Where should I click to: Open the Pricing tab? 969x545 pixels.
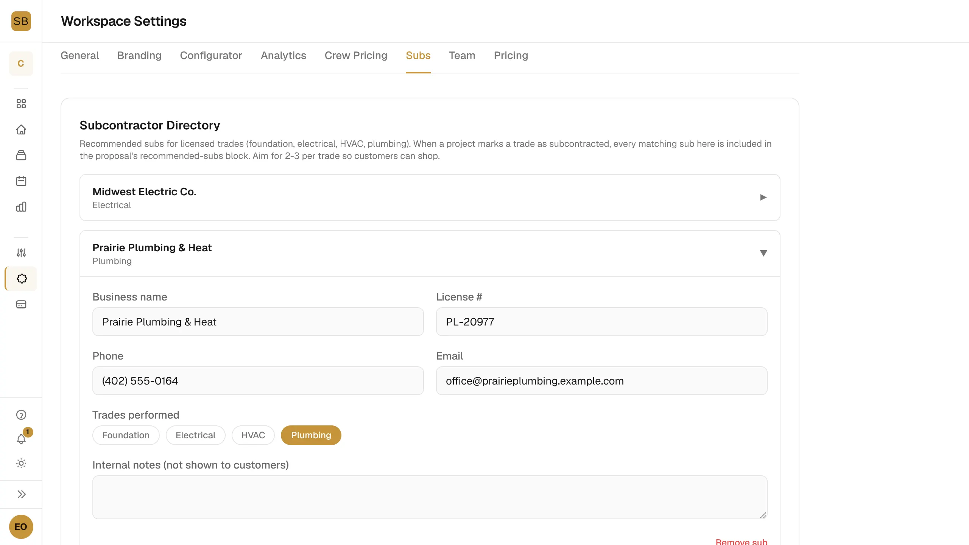coord(511,56)
